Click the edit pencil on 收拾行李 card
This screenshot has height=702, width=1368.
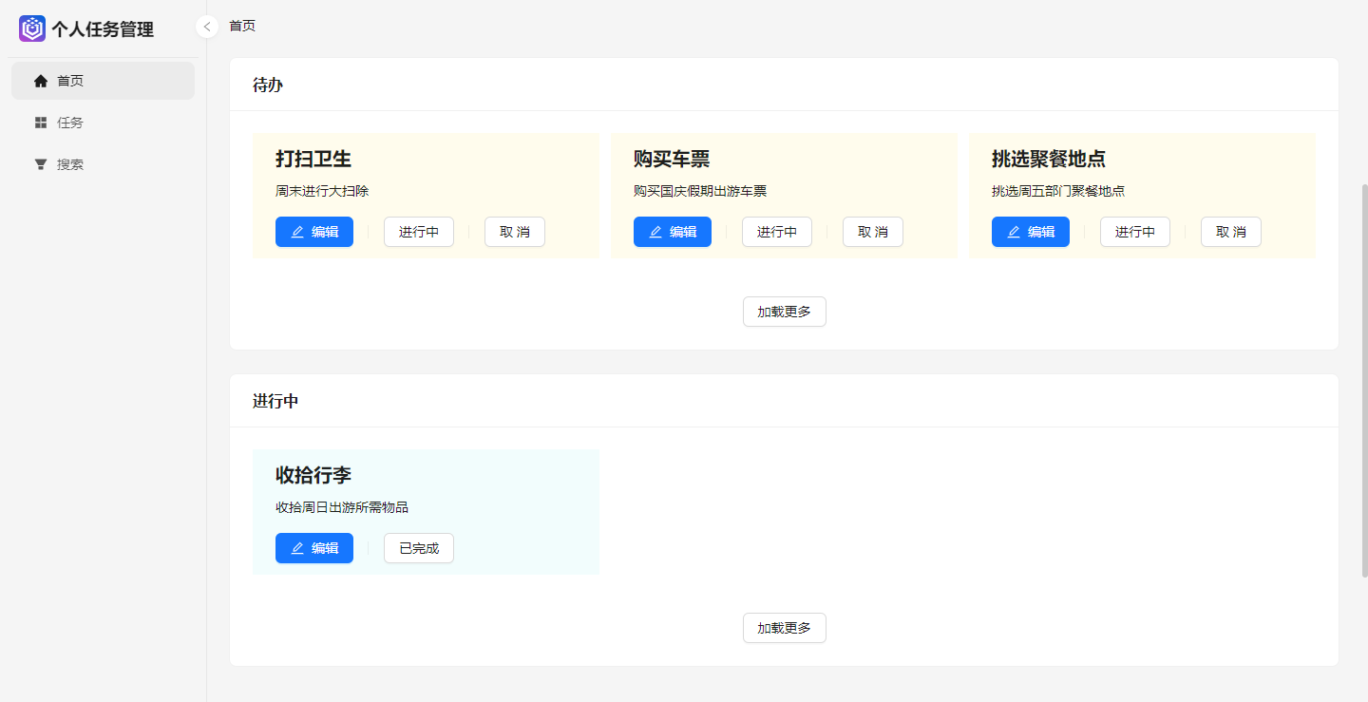click(295, 548)
